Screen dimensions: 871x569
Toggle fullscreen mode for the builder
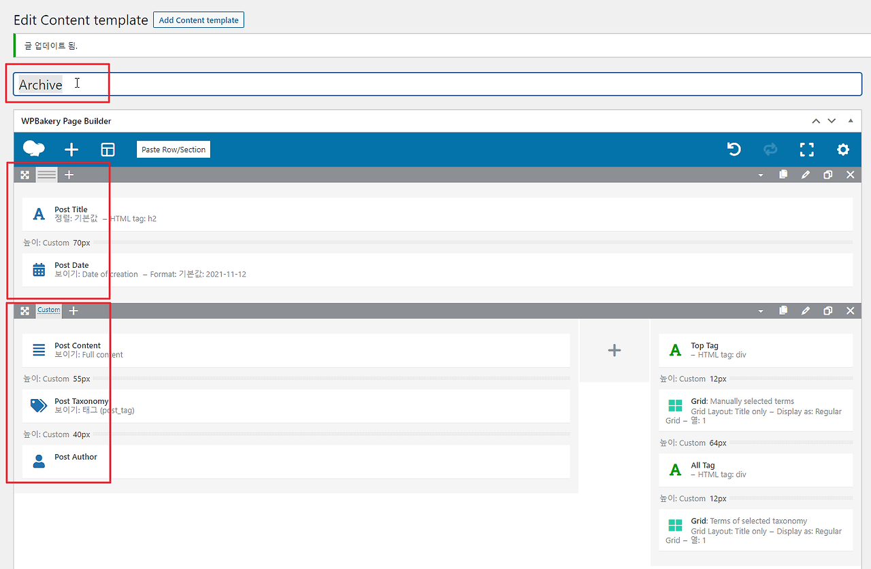point(806,150)
